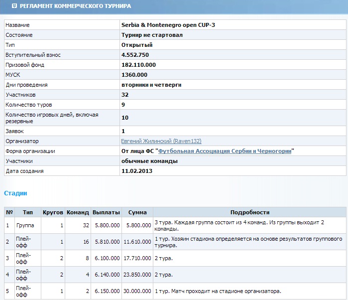Select tournament name Serbia & Montenegro open CUP-3

point(168,25)
